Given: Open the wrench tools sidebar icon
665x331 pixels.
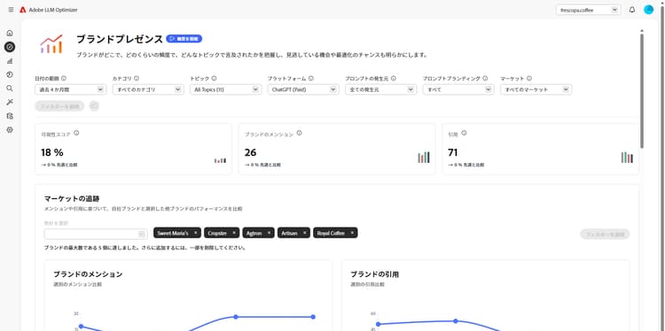Looking at the screenshot, I should [x=10, y=102].
